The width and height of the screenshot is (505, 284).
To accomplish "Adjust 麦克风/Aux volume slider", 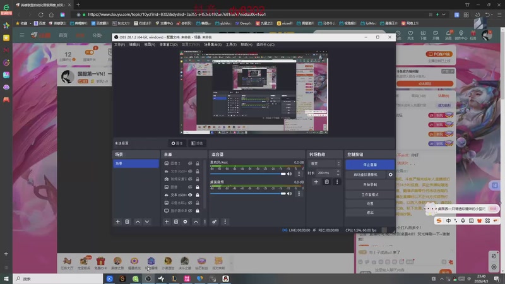I will [x=248, y=174].
